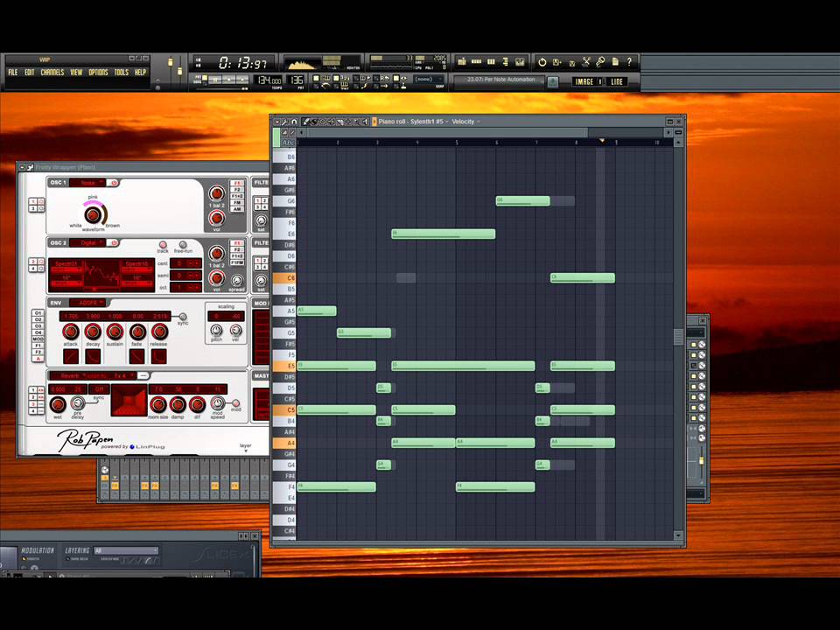Viewport: 840px width, 630px height.
Task: Click the Abc note labels icon in piano roll
Action: tap(288, 143)
